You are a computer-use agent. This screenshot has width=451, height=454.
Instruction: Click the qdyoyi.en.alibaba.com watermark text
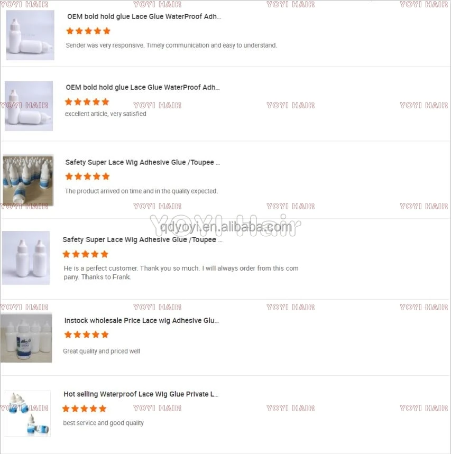(226, 227)
